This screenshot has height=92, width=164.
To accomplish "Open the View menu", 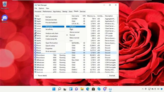I will coord(47,8).
